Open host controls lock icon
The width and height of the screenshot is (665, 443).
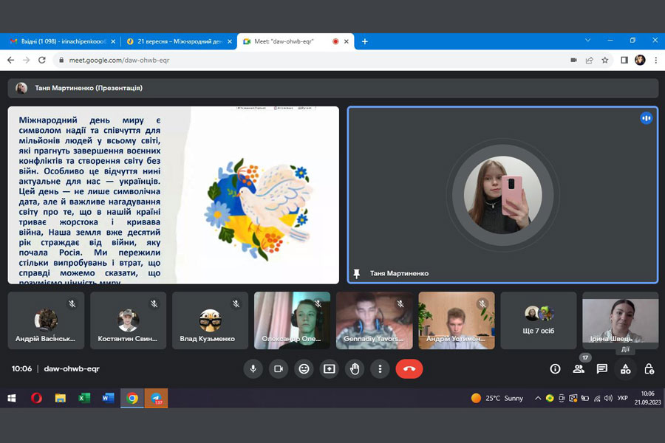(x=649, y=369)
